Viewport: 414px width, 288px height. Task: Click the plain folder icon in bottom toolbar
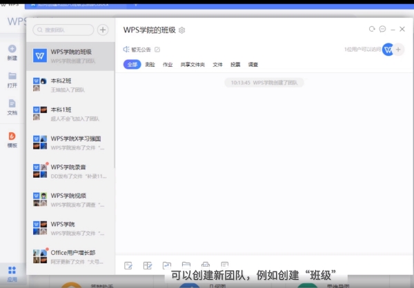(186, 265)
